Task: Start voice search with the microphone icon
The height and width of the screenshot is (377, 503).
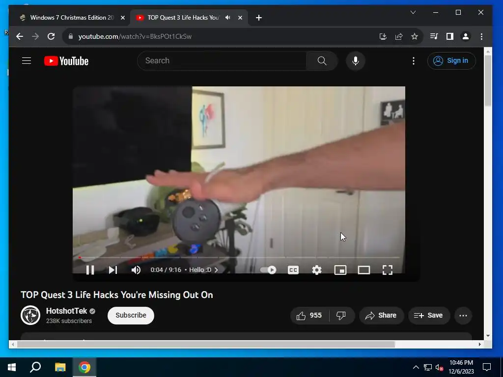Action: pos(356,60)
